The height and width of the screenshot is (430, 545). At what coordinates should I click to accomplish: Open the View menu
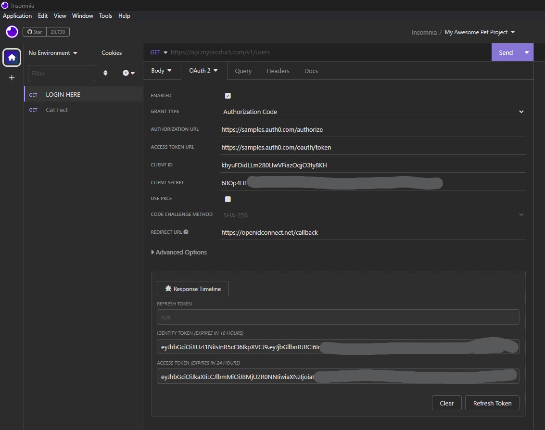60,16
